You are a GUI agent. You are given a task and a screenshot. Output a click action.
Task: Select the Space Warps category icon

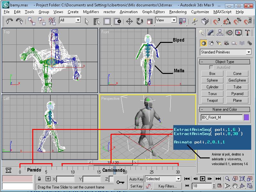(242, 43)
